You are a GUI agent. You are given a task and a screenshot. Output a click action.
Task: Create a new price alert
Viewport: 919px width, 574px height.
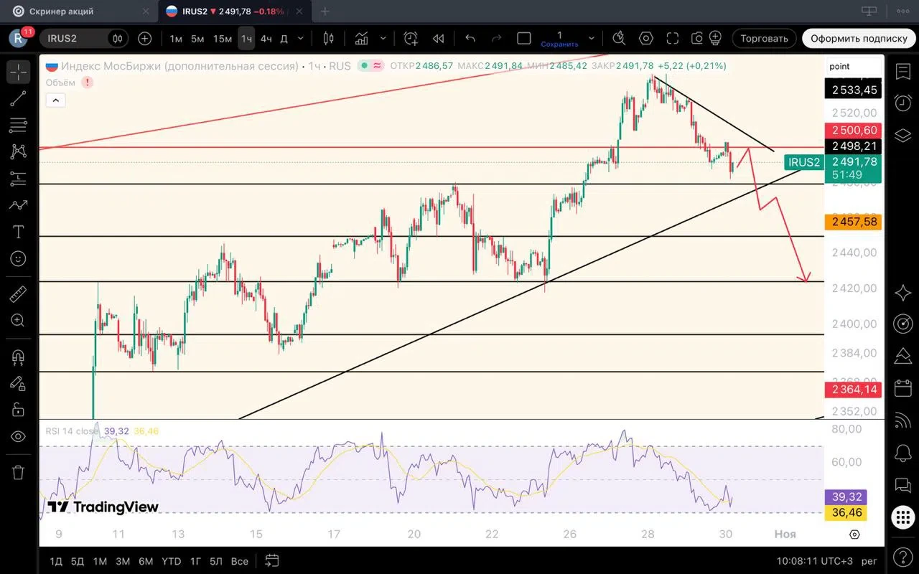tap(411, 39)
